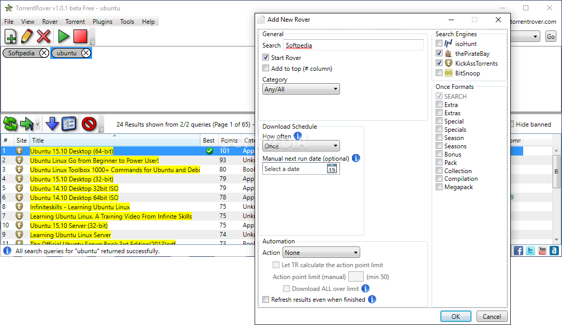
Task: Select the Learning Ubuntu Linux Server row
Action: pos(70,235)
